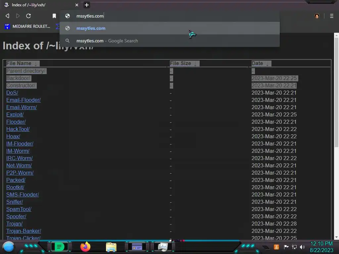Open the IM-Flooder/ folder
The width and height of the screenshot is (339, 254).
click(x=20, y=144)
